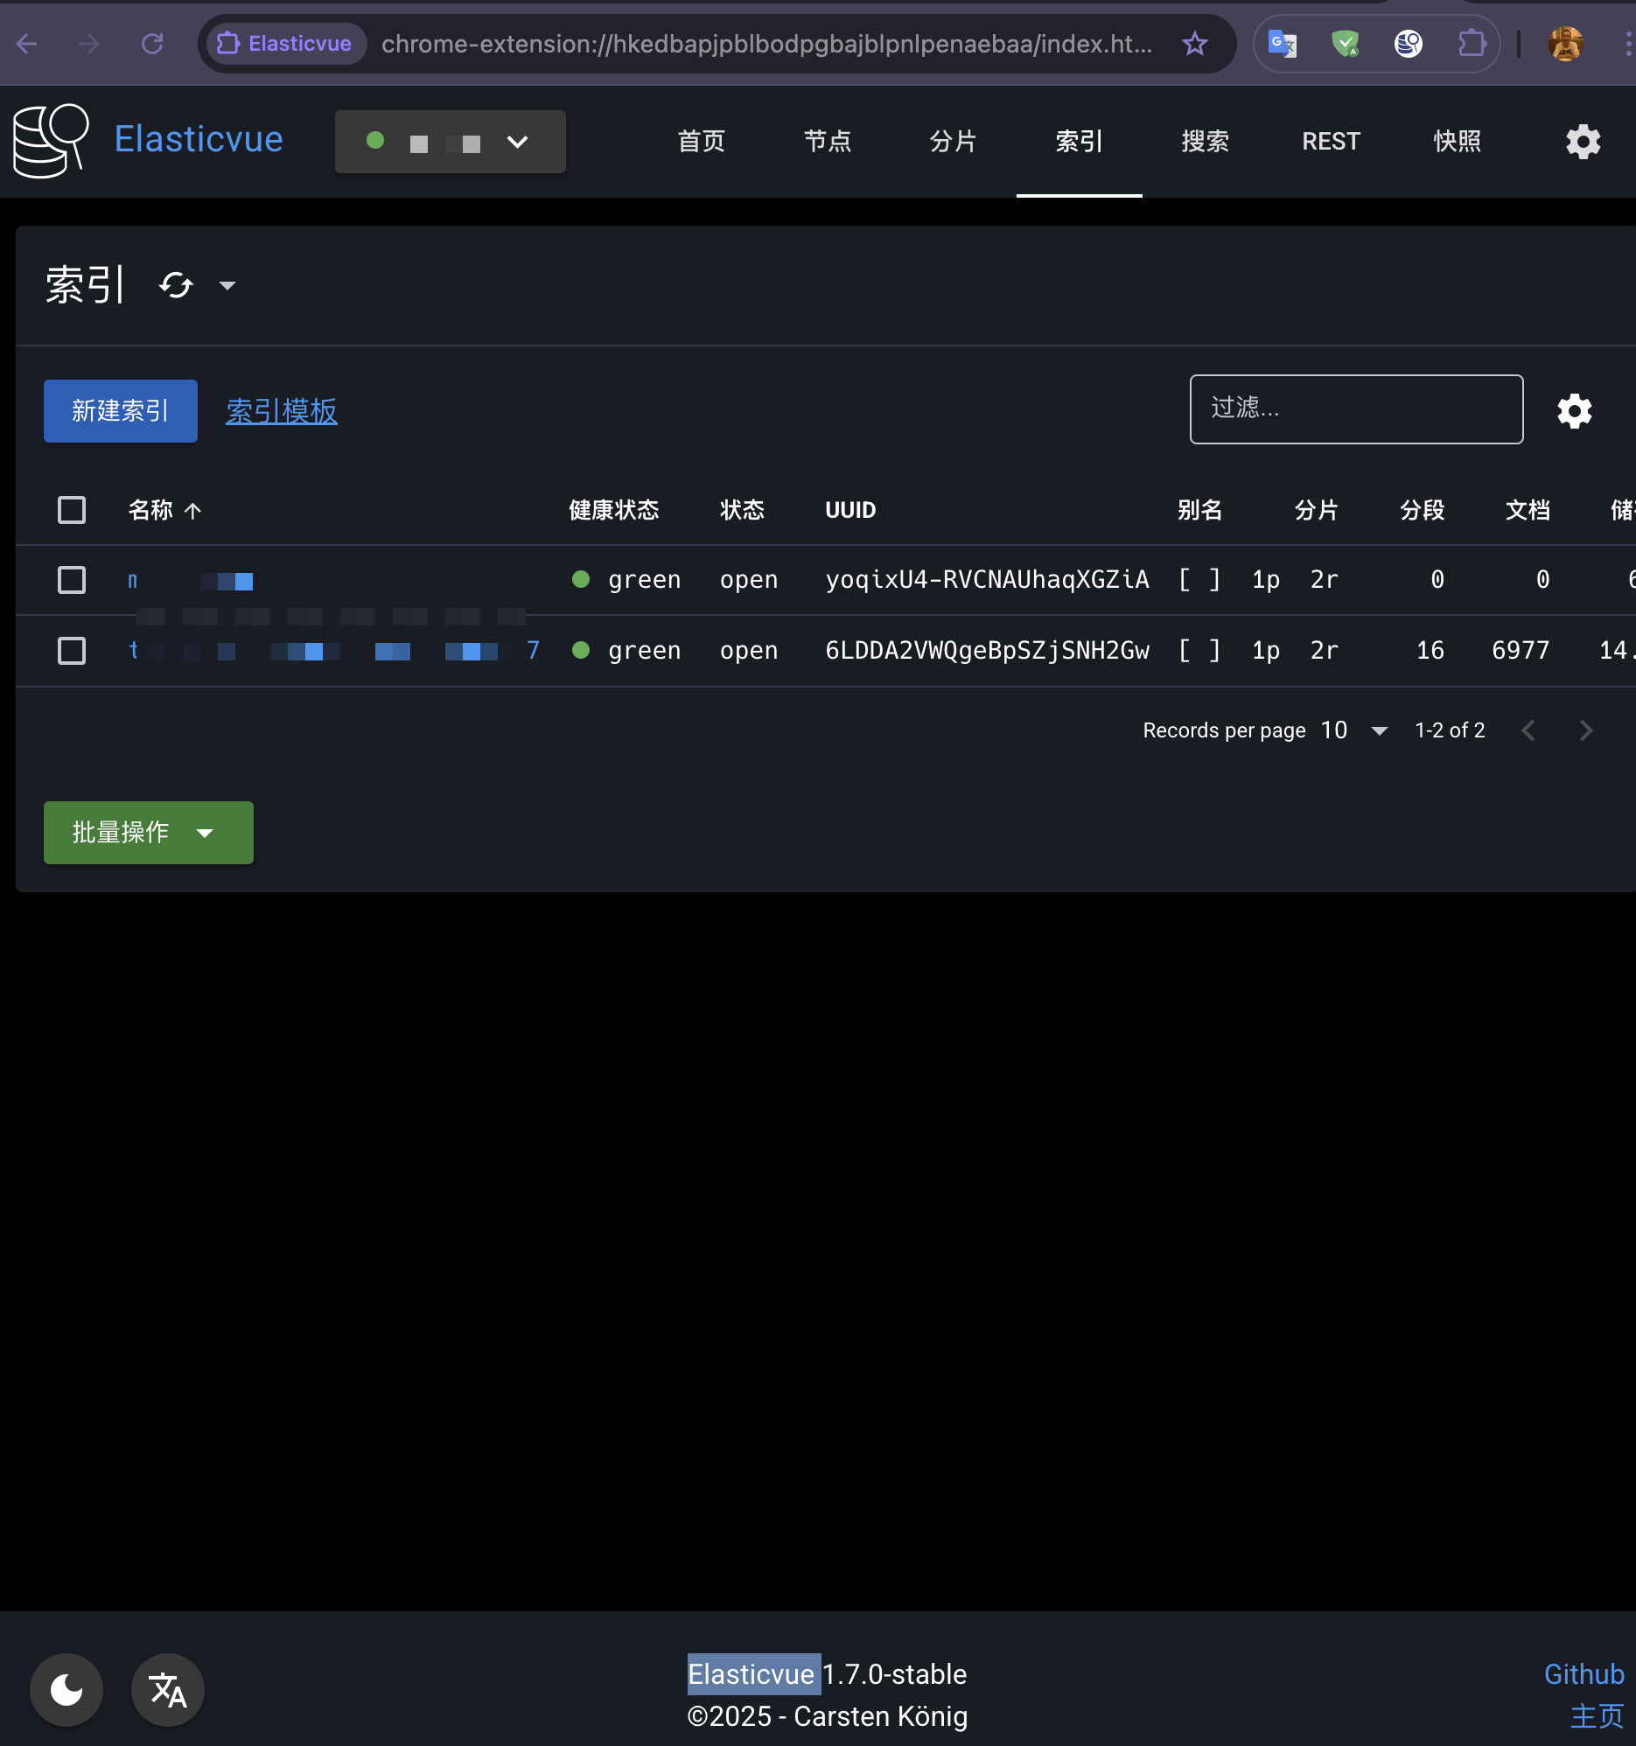Check the row with UUID yoqixU4-RVCNAUhaqXGZiA

click(71, 580)
